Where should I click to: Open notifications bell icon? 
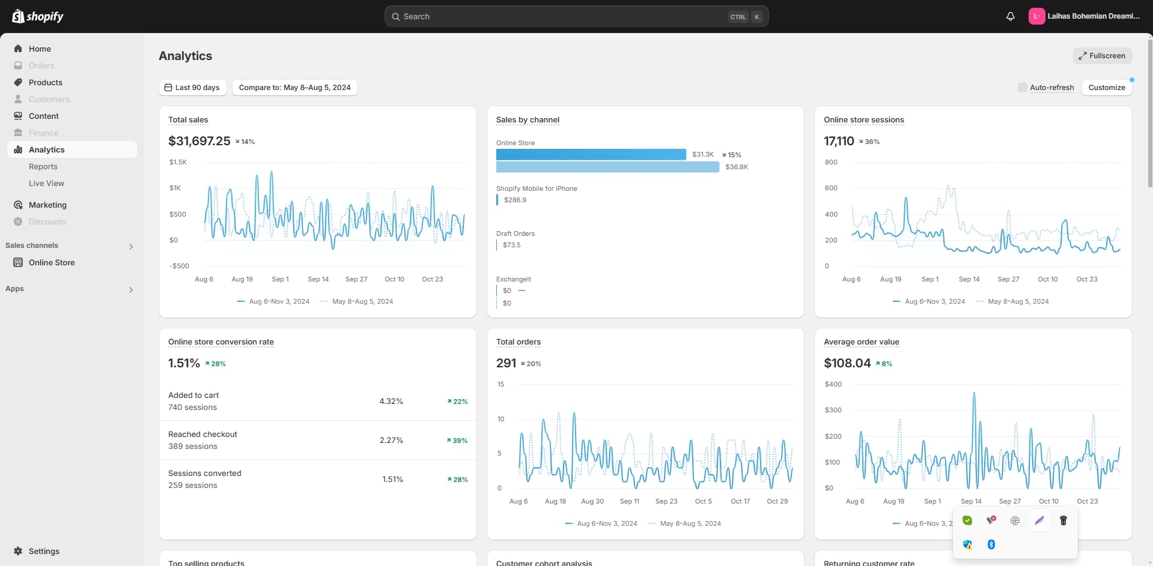pyautogui.click(x=1010, y=16)
